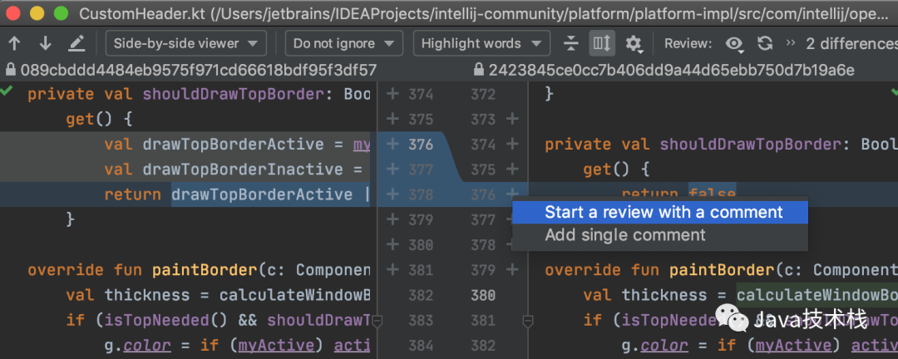Open the Do not ignore dropdown
Screen dimensions: 898x359
tap(343, 43)
